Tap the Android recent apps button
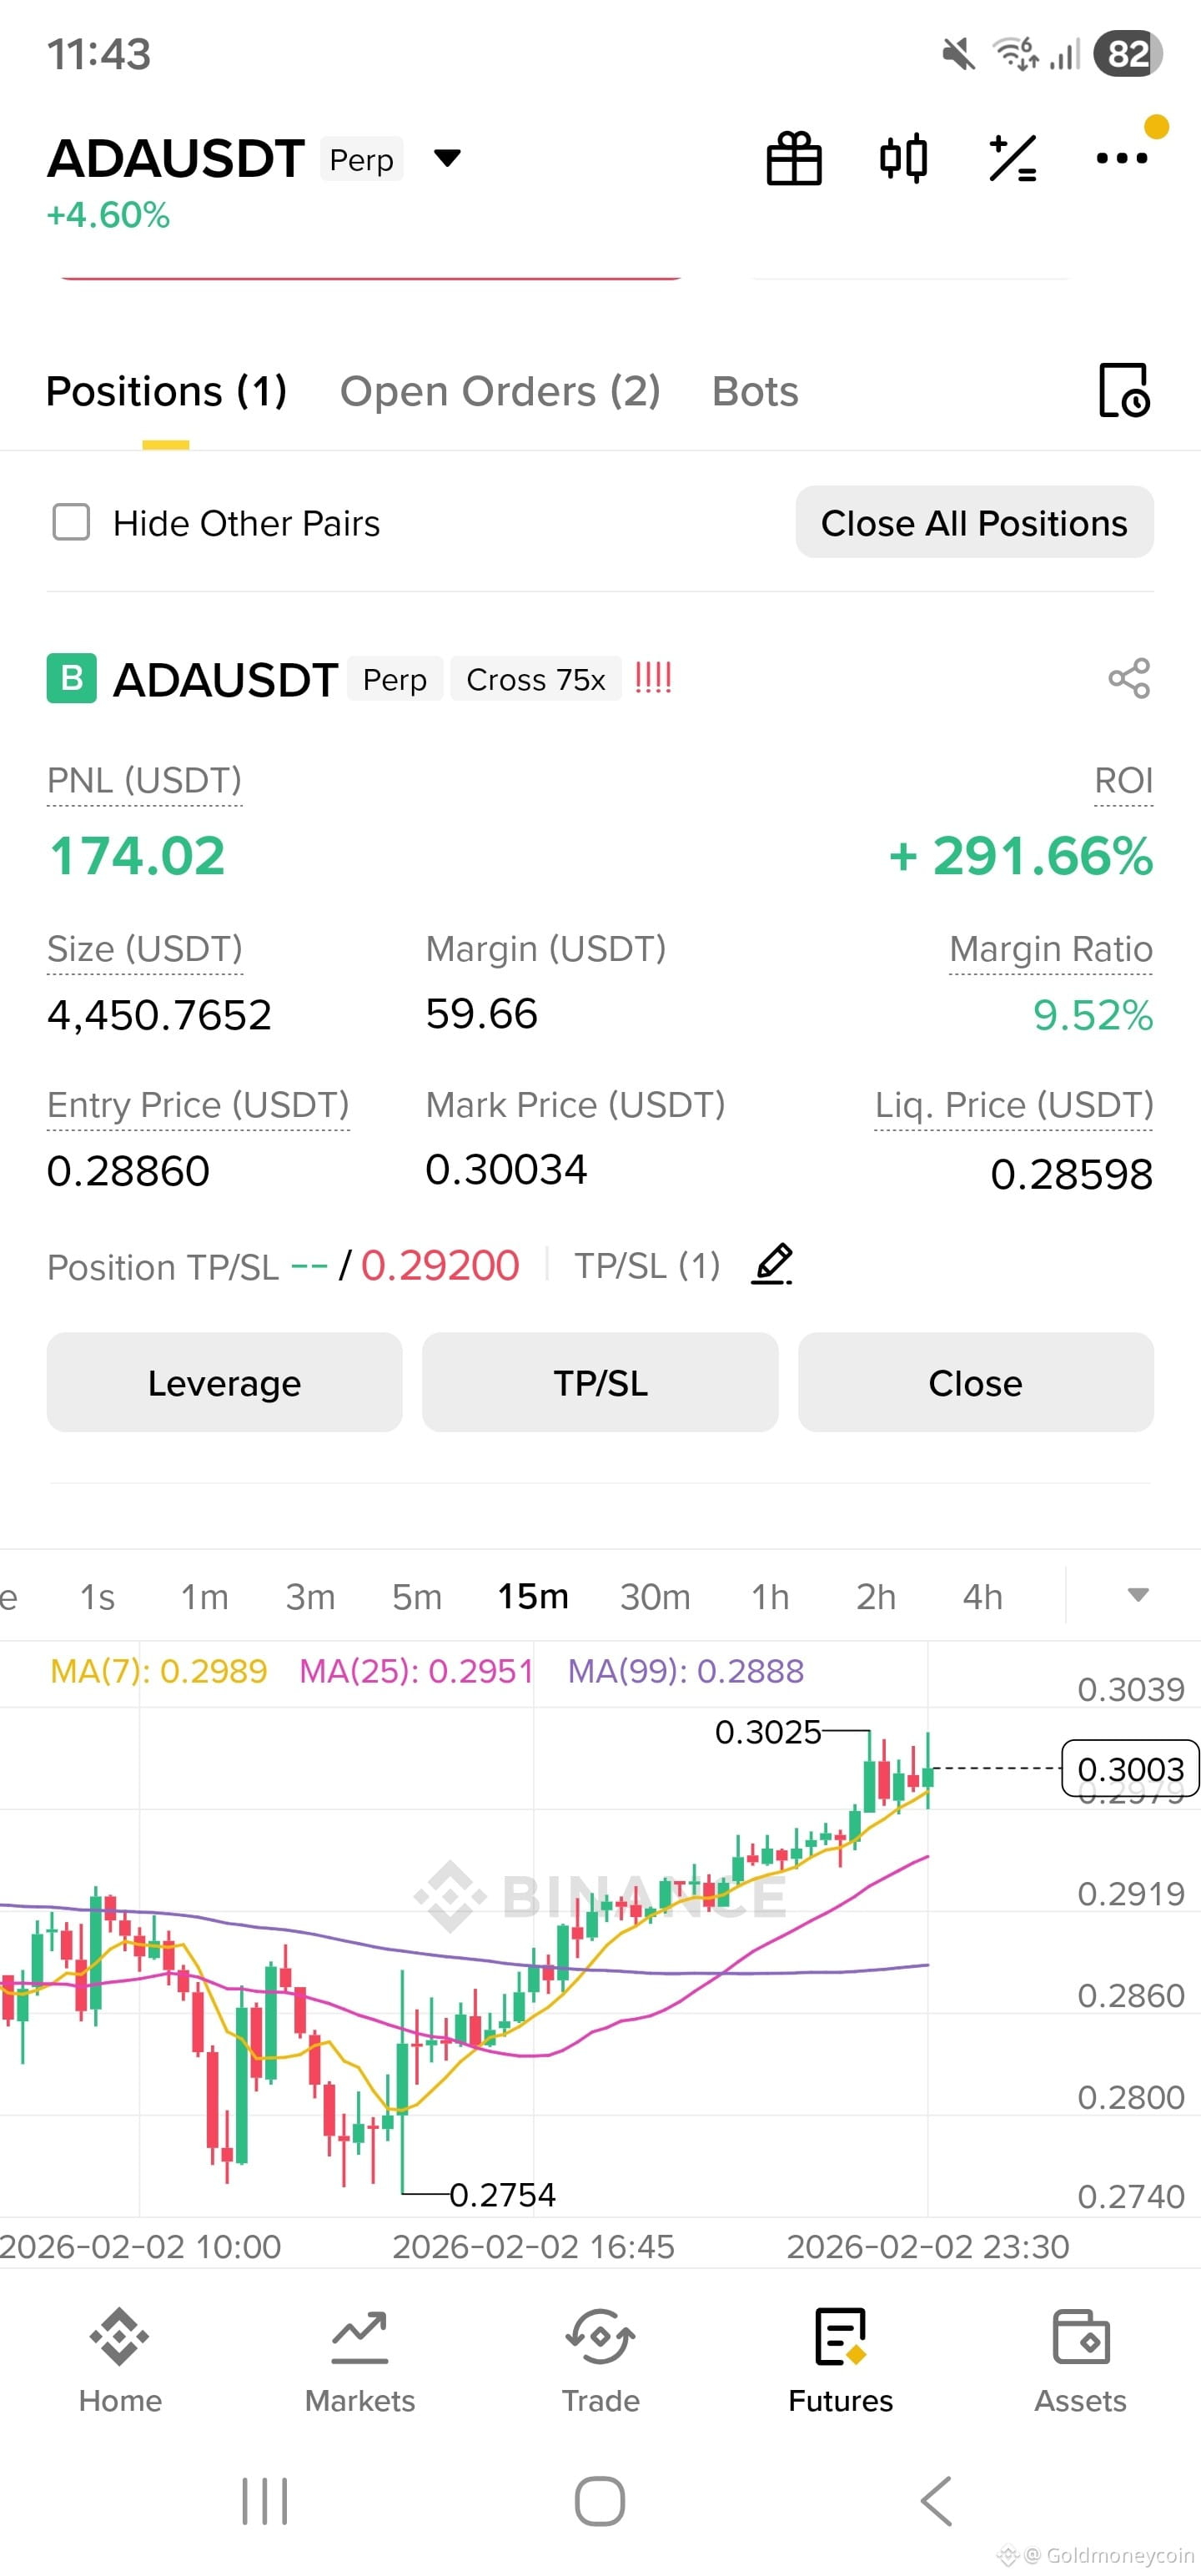Image resolution: width=1201 pixels, height=2576 pixels. coord(265,2502)
